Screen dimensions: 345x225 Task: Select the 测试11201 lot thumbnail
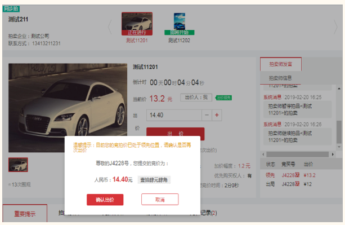137,24
